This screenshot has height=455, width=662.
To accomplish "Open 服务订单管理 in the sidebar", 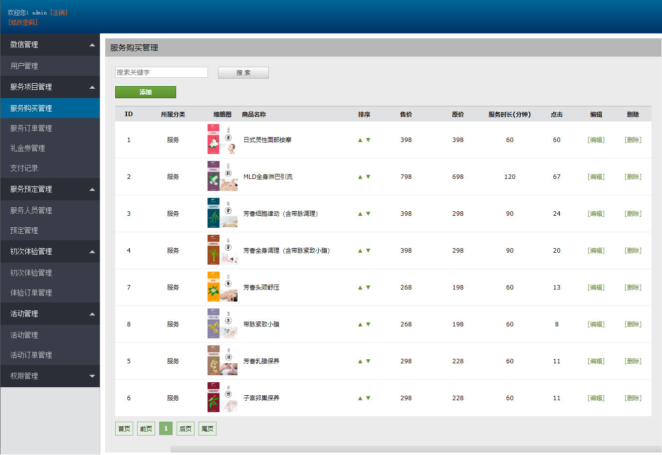I will (31, 128).
